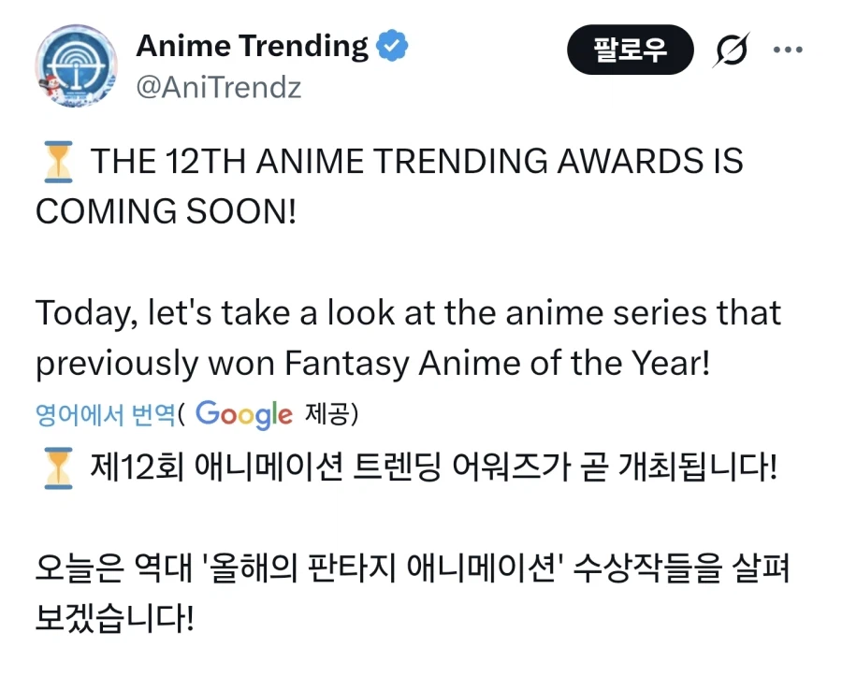Click the @AniTrendz handle

pyautogui.click(x=218, y=87)
